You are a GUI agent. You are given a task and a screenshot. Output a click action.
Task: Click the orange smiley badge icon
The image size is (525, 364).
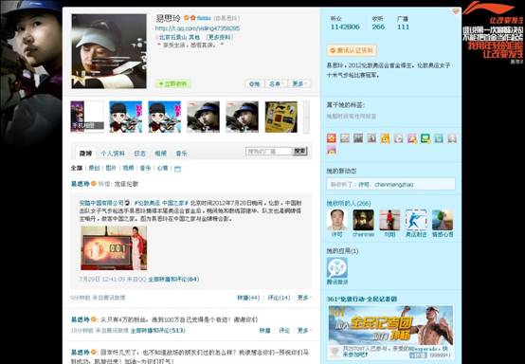point(385,138)
